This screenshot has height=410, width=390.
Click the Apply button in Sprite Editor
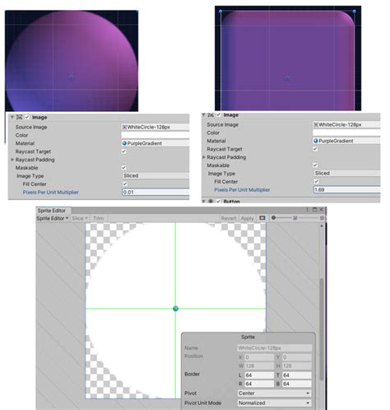[247, 218]
